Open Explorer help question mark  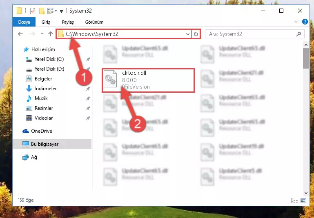pyautogui.click(x=305, y=22)
